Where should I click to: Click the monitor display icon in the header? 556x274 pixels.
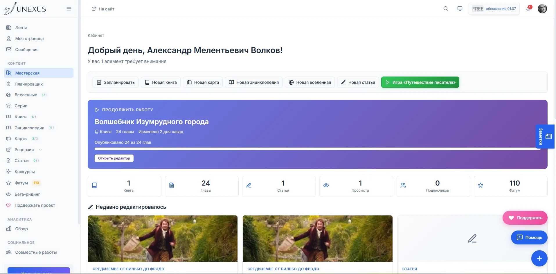(x=460, y=9)
